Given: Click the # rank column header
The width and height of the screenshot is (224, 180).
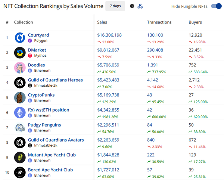Looking at the screenshot, I should 7,22.
